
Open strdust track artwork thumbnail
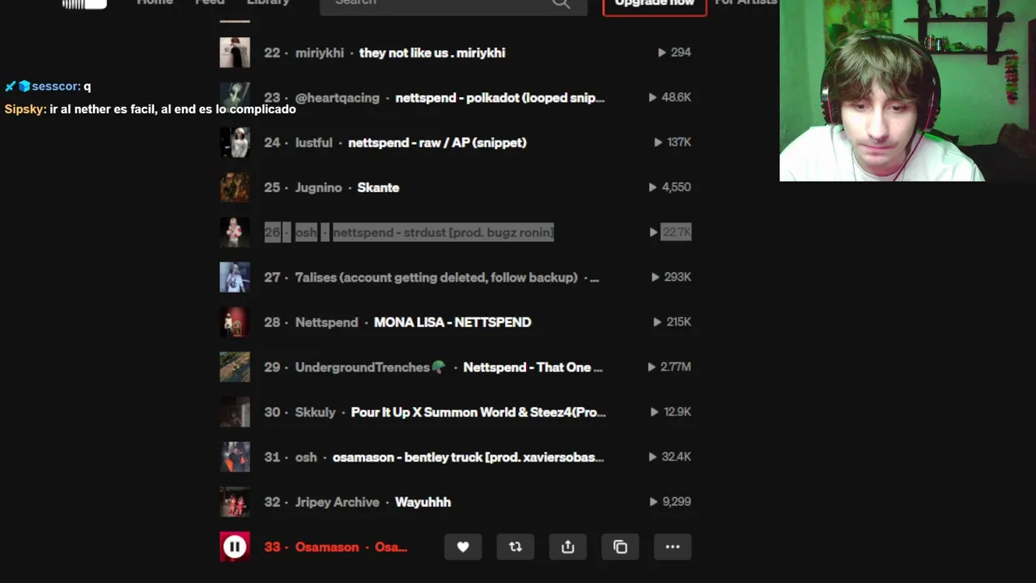pos(235,232)
